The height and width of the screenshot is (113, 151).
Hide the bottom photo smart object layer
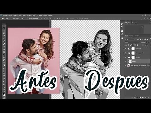pos(126,66)
